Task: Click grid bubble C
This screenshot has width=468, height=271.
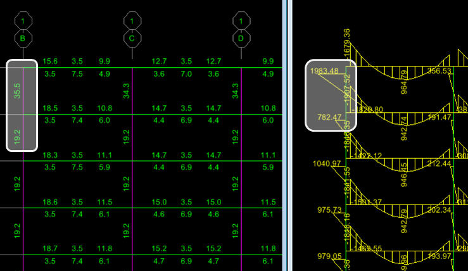Action: coord(132,37)
